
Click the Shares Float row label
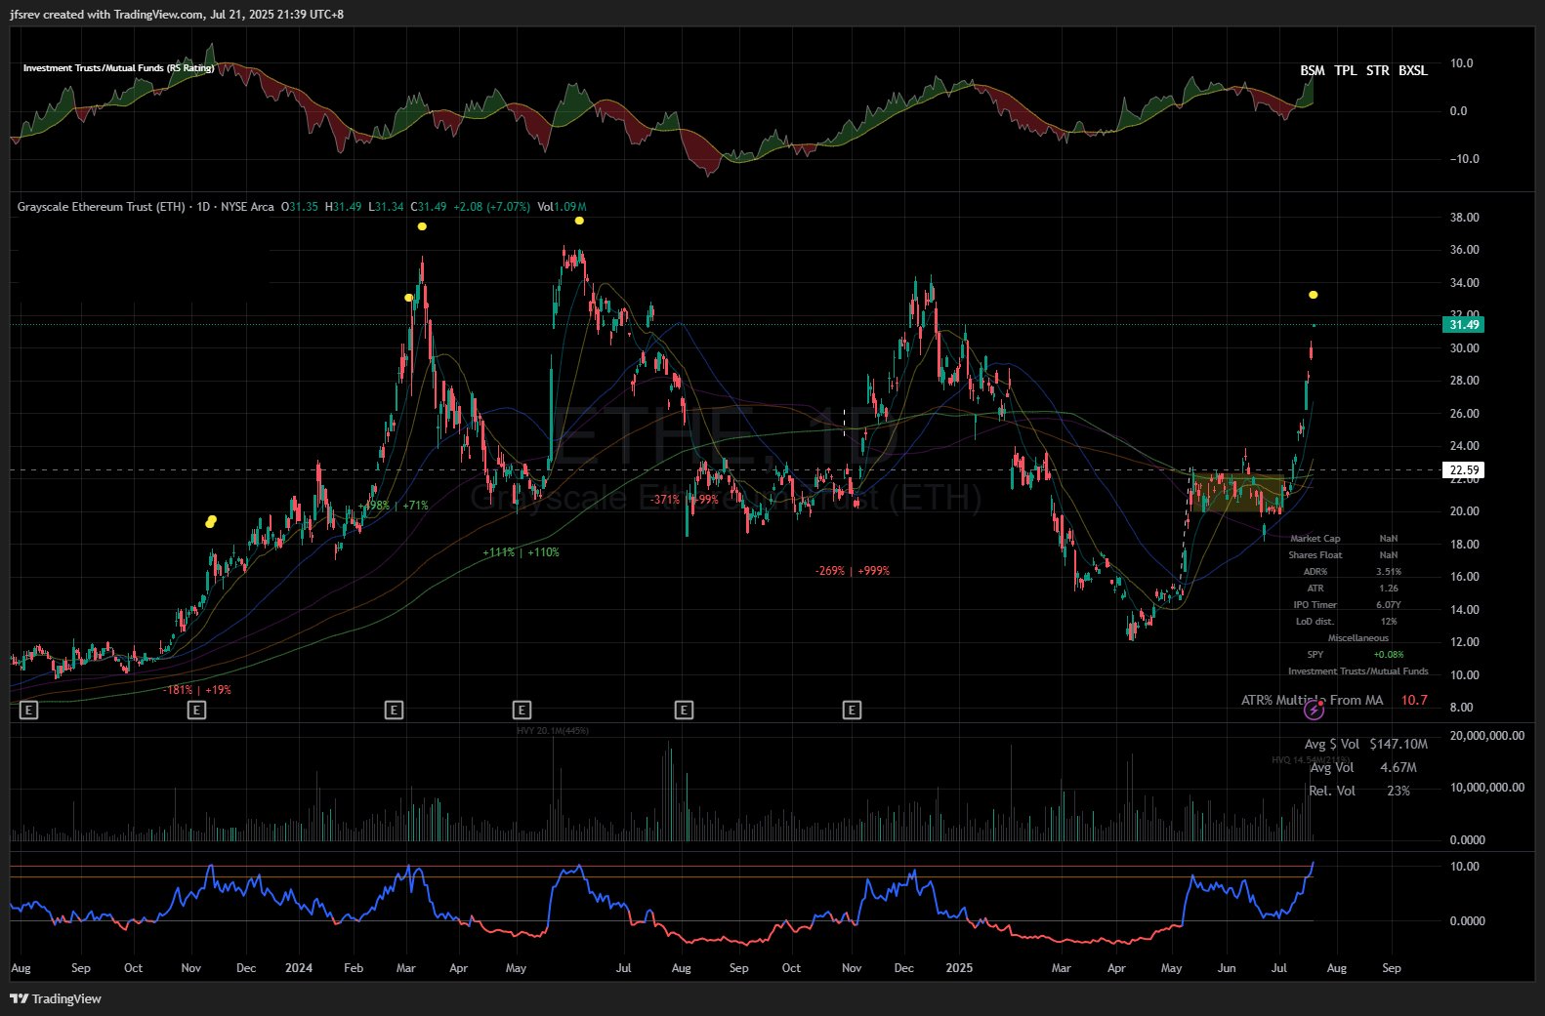tap(1315, 555)
